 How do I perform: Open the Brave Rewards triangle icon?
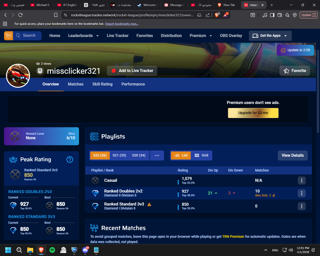[225, 15]
